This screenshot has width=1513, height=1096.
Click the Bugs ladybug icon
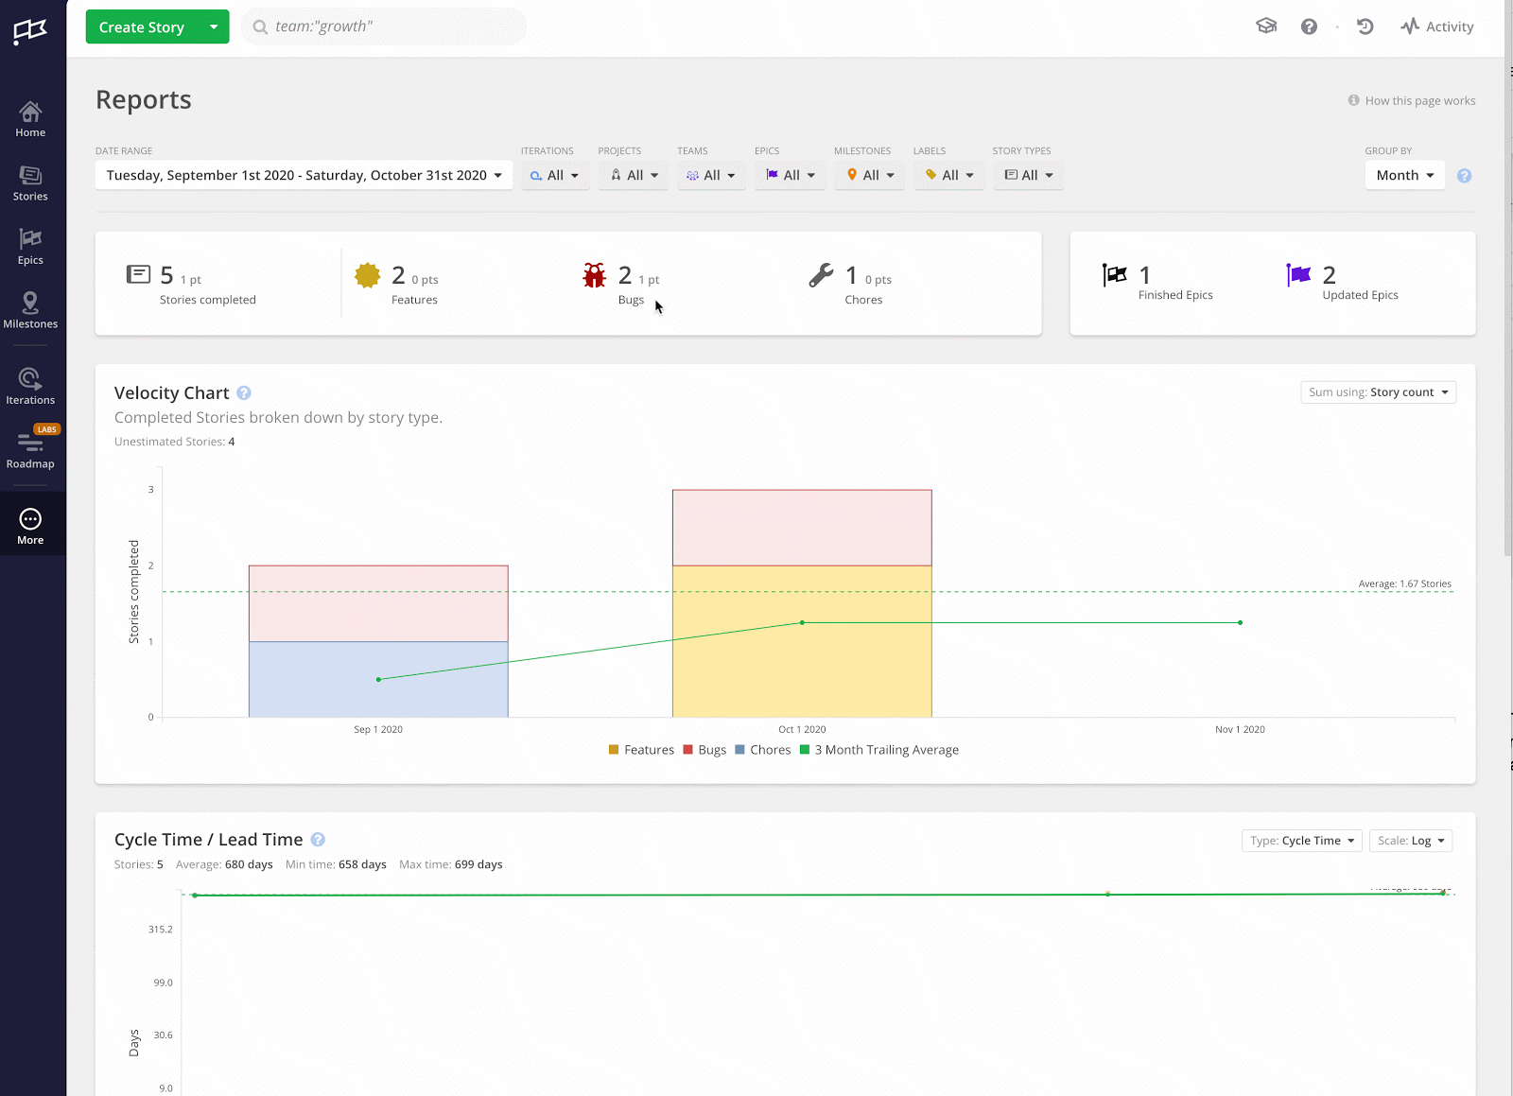pos(594,275)
